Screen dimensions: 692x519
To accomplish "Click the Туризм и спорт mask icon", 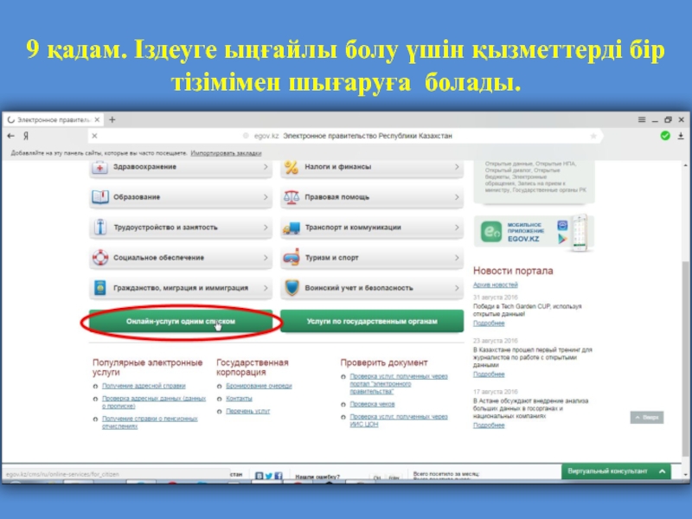I will (x=292, y=257).
